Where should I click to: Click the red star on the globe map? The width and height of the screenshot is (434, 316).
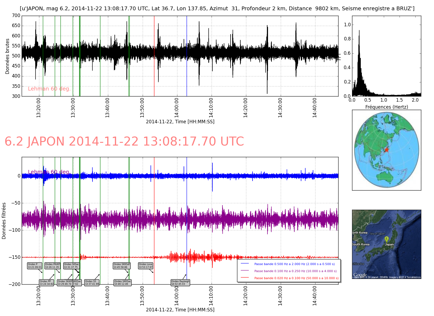(386, 150)
